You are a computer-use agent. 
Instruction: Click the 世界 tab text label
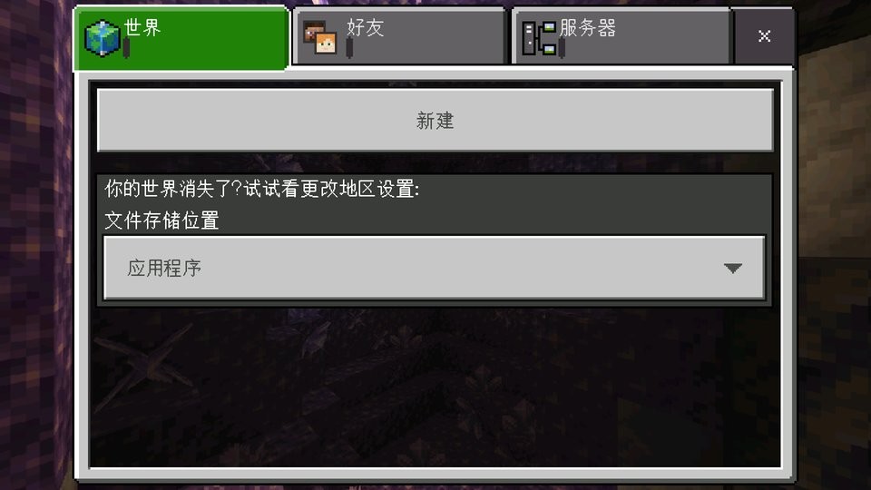click(x=142, y=27)
